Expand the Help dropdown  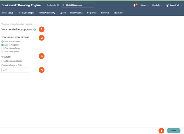click(144, 5)
